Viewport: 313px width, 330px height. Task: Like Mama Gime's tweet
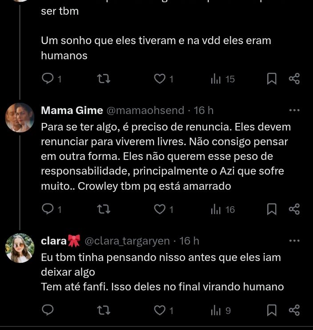tap(160, 209)
